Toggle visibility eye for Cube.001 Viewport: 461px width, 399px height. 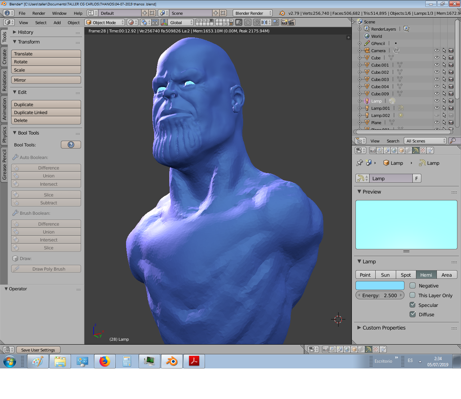(437, 65)
